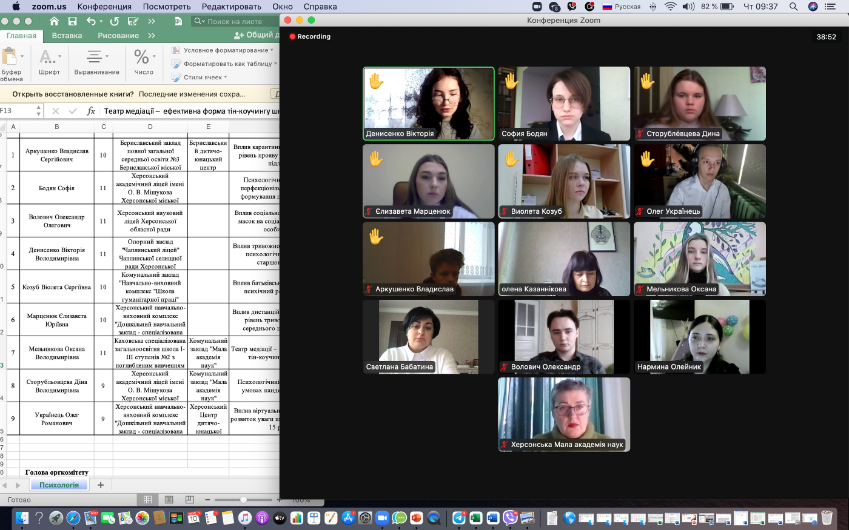Insert a function with the fx icon
This screenshot has width=849, height=530.
tap(91, 111)
